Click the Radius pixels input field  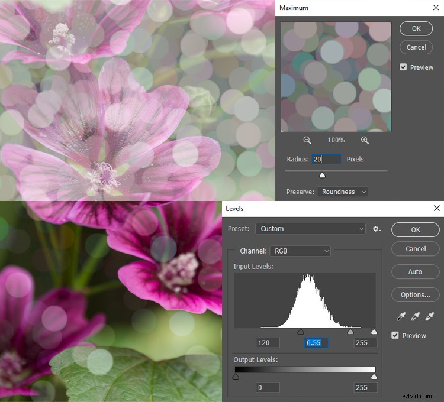(326, 159)
